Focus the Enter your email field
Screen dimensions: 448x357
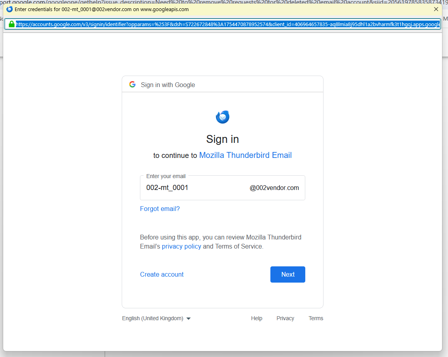pos(222,188)
